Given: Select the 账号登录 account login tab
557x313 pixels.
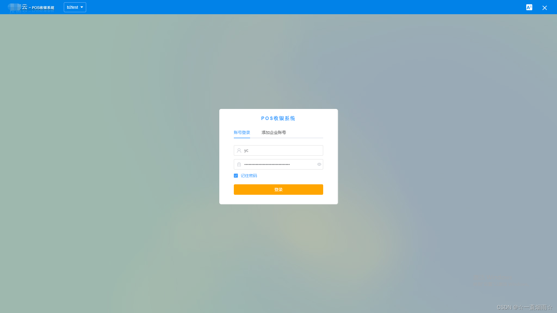Looking at the screenshot, I should pos(242,132).
